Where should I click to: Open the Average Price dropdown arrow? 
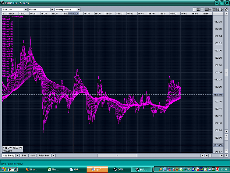pyautogui.click(x=79, y=10)
